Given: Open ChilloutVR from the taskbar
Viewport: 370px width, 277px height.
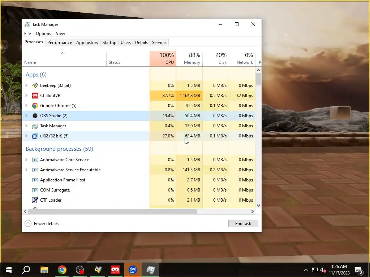Looking at the screenshot, I should pos(115,270).
